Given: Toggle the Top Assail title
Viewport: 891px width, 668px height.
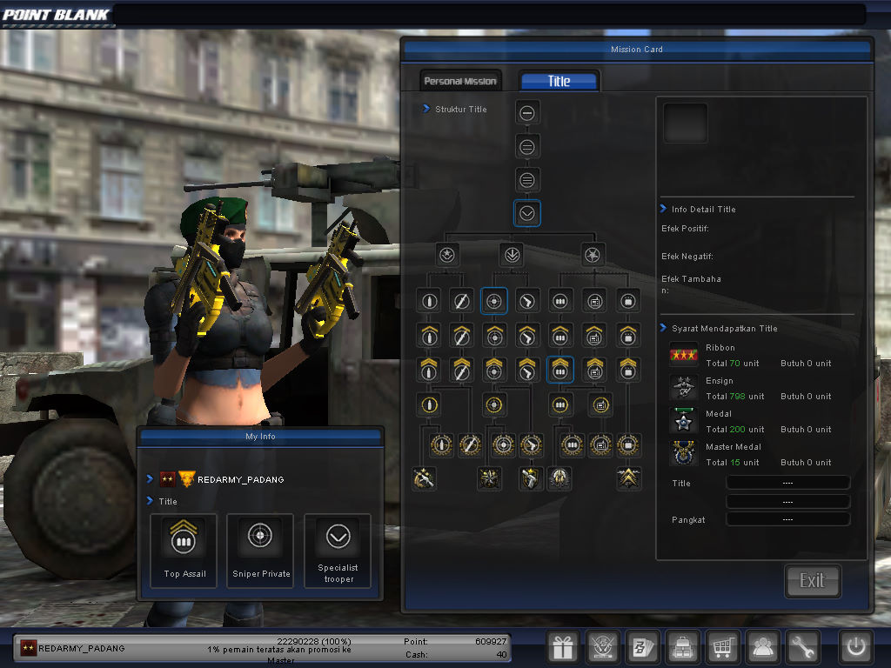Looking at the screenshot, I should pyautogui.click(x=183, y=548).
